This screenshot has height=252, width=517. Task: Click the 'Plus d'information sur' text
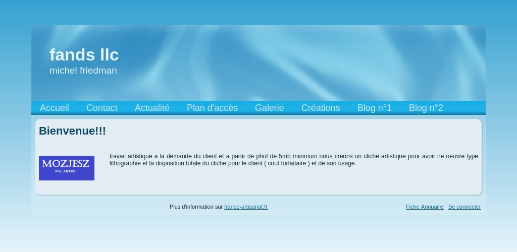click(x=196, y=207)
